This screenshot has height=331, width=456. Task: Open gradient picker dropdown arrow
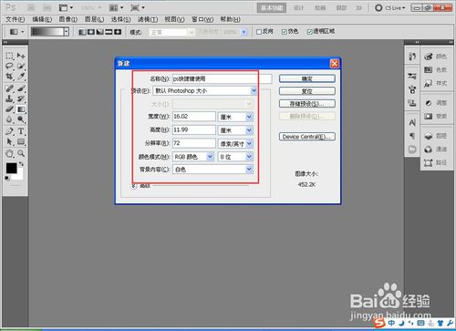[x=67, y=32]
